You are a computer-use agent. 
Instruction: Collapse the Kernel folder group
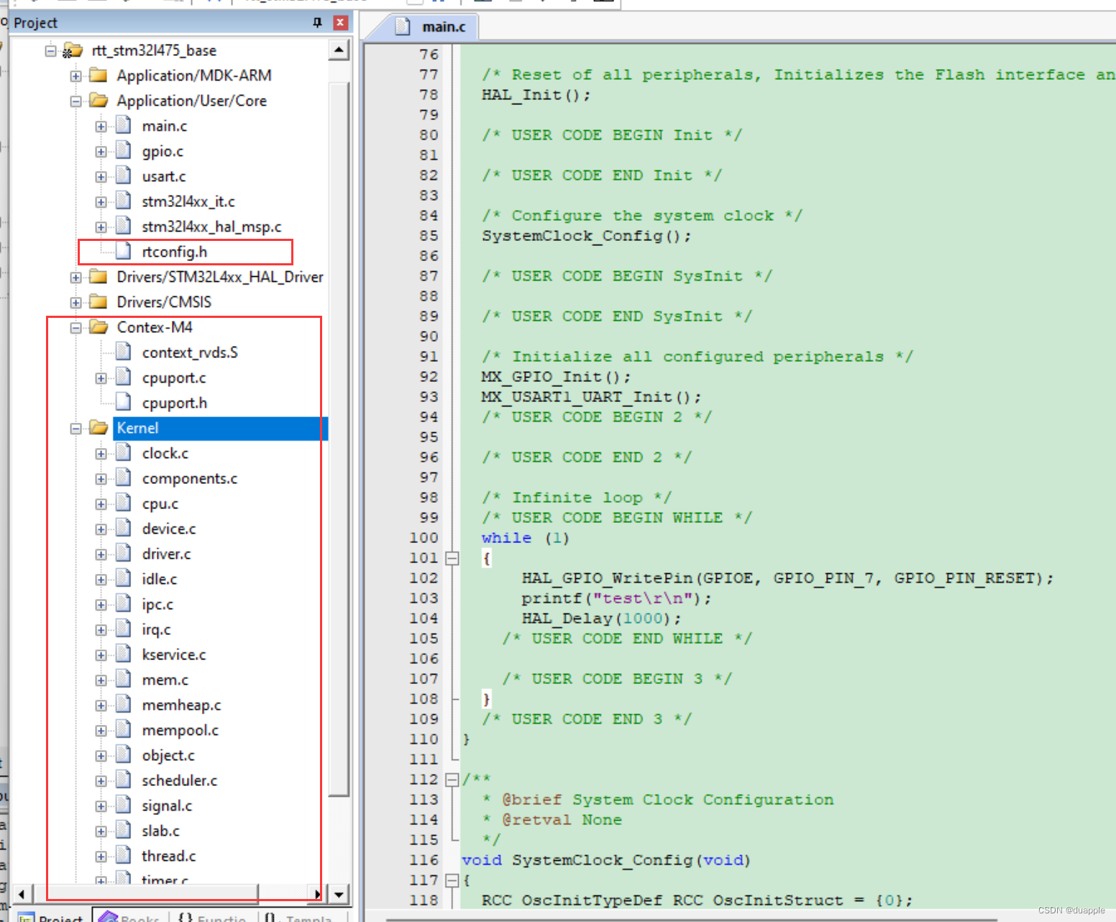point(76,429)
